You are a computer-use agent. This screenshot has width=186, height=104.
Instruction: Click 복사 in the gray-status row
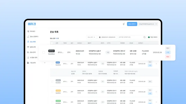click(150, 81)
